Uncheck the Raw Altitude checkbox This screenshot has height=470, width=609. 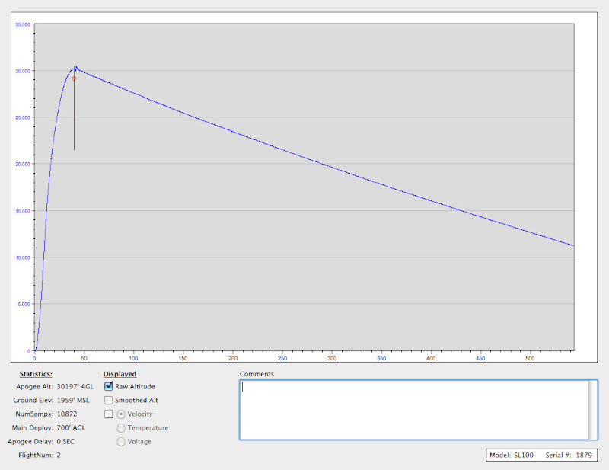pyautogui.click(x=108, y=386)
